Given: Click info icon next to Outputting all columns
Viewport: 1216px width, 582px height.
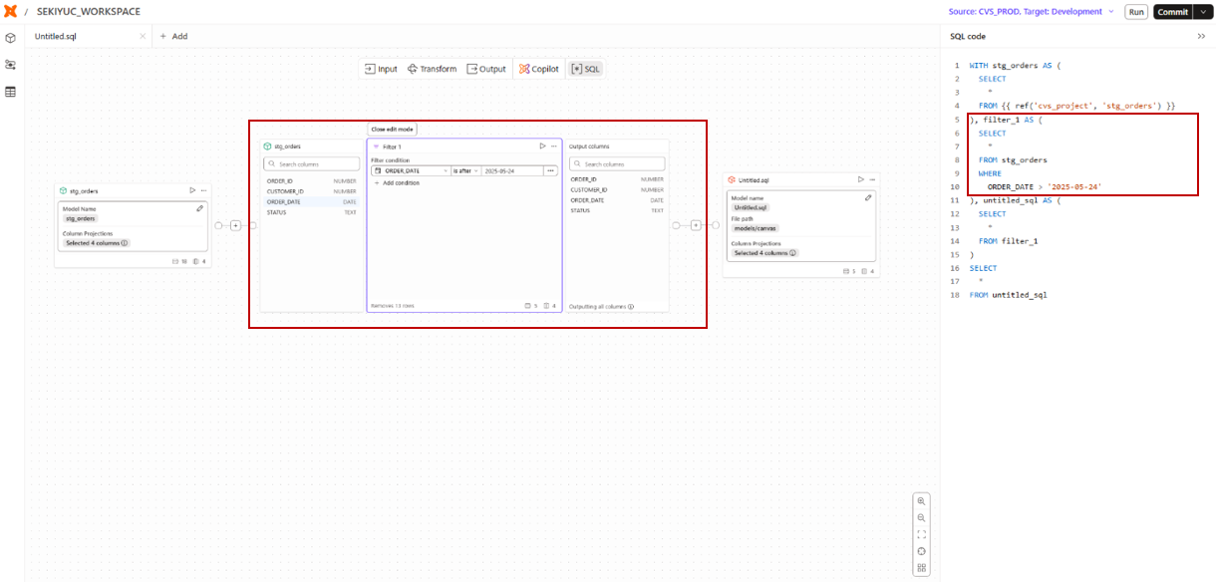Looking at the screenshot, I should 631,307.
